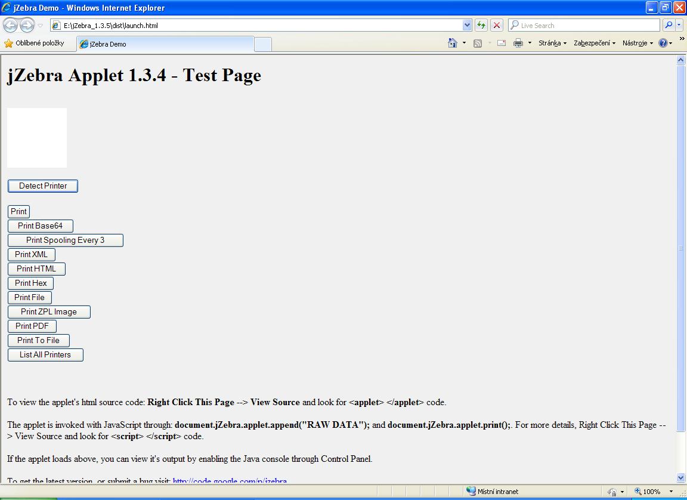Click the List All Printers button
The width and height of the screenshot is (687, 500).
pyautogui.click(x=45, y=355)
